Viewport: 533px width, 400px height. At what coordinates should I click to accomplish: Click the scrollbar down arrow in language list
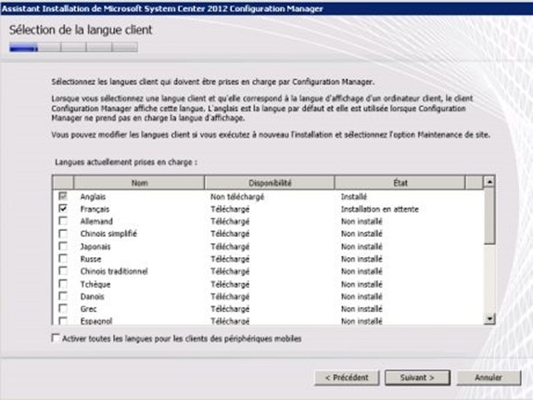tap(489, 318)
